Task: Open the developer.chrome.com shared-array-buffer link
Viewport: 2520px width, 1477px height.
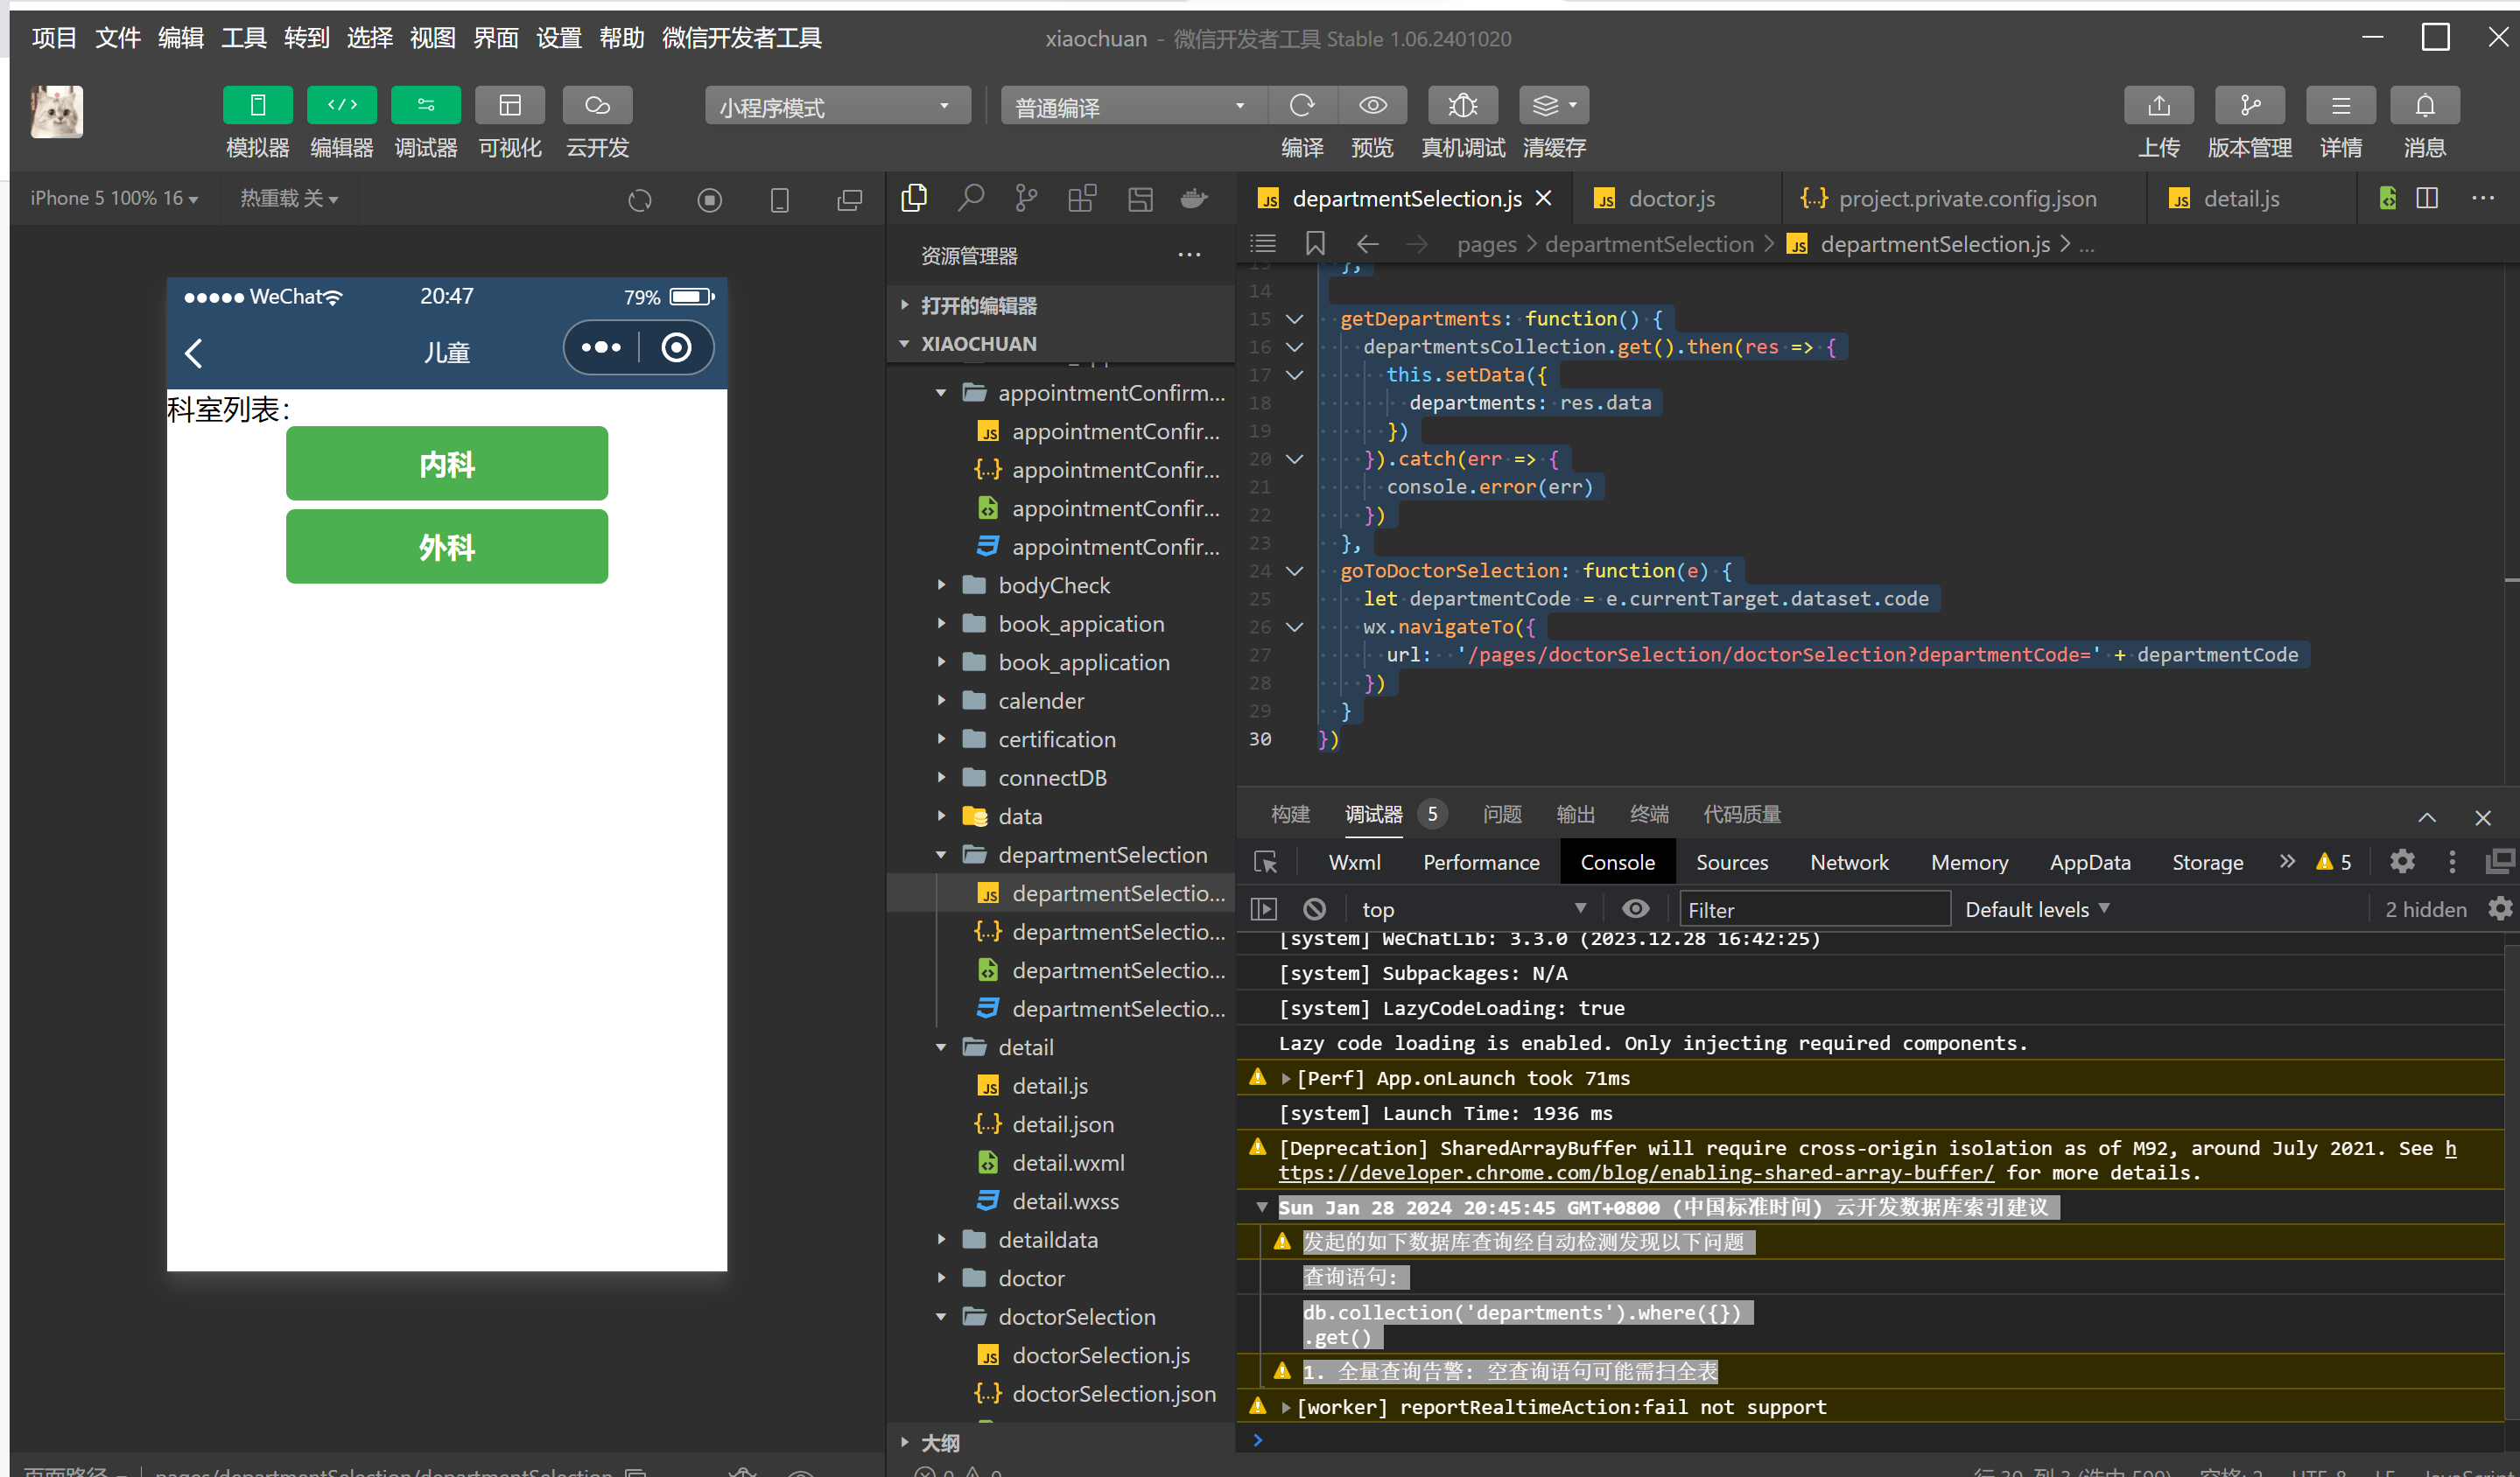Action: tap(1635, 1172)
